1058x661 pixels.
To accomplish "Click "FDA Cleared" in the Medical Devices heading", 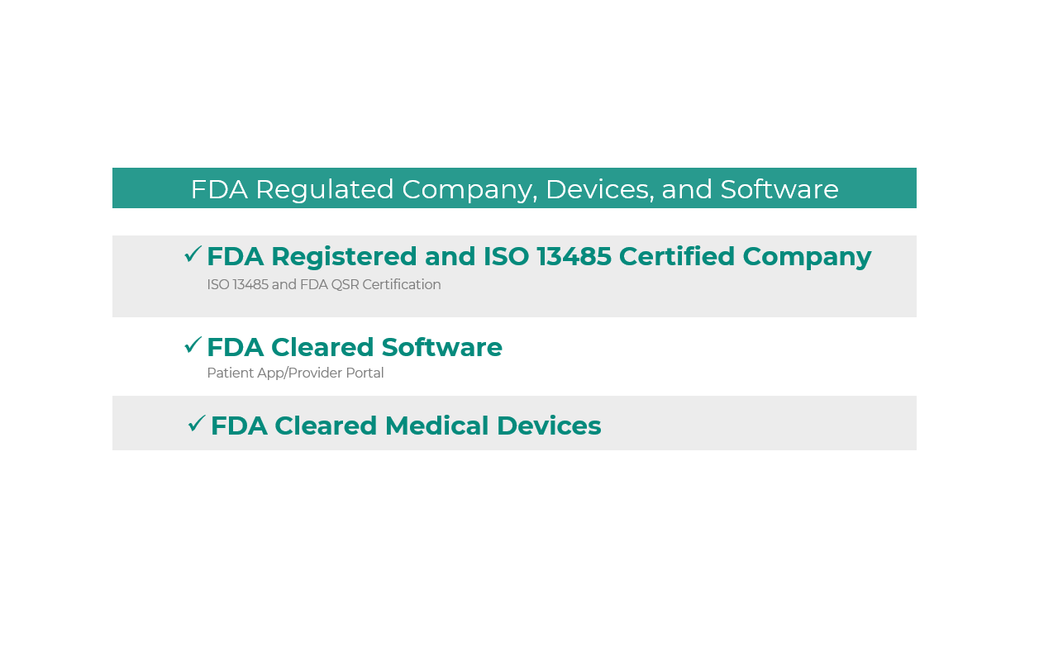I will (293, 426).
